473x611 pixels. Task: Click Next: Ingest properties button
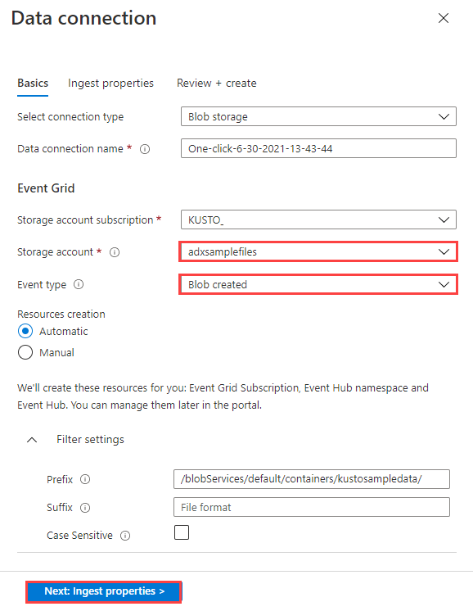click(x=104, y=591)
